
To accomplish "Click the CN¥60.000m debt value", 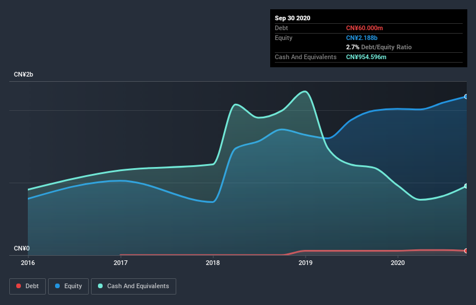I will click(x=364, y=28).
